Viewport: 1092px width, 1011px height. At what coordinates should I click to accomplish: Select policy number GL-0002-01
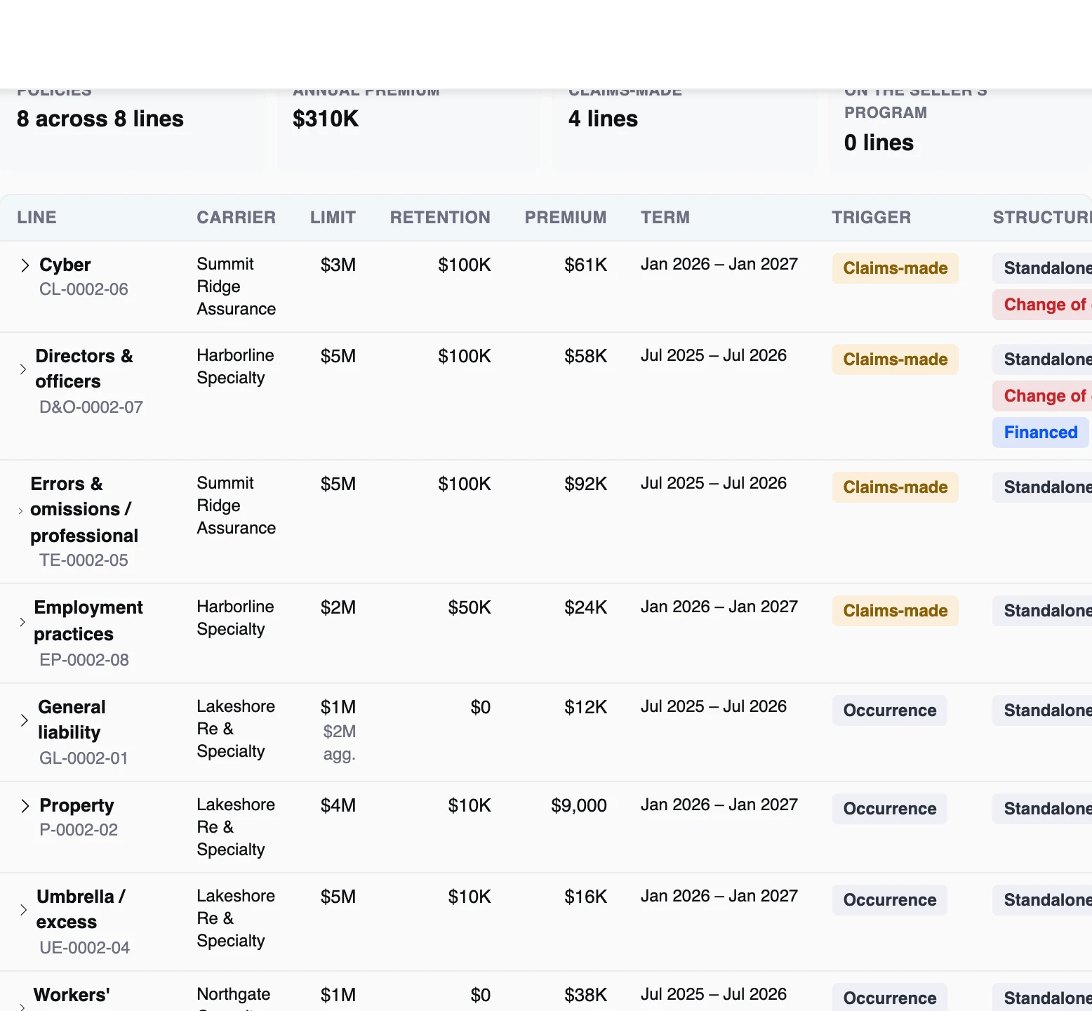click(x=84, y=758)
